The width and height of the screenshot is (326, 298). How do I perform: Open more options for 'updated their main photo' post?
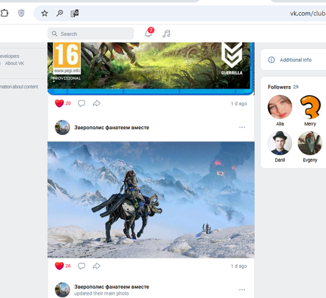[242, 290]
